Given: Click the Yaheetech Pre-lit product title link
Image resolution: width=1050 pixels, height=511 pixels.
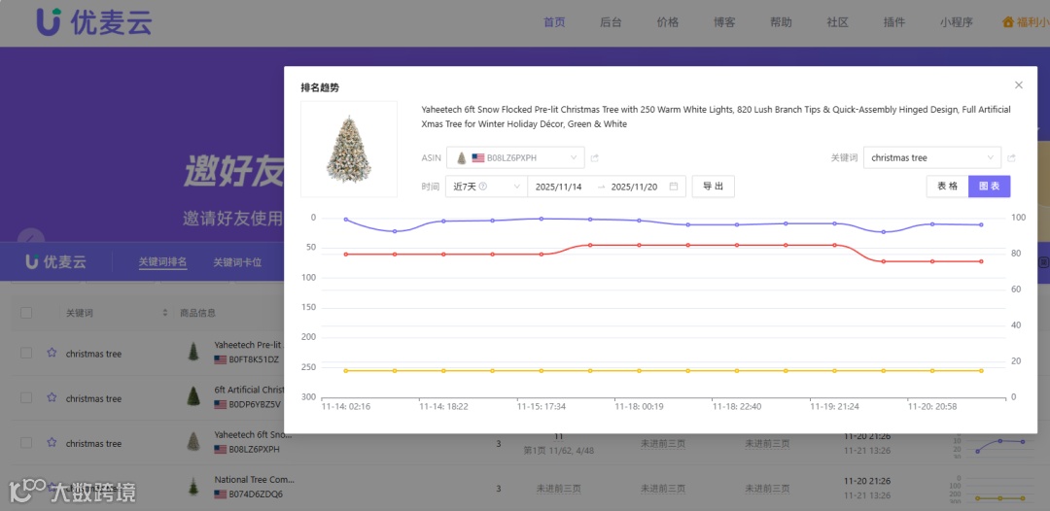Looking at the screenshot, I should coord(249,345).
